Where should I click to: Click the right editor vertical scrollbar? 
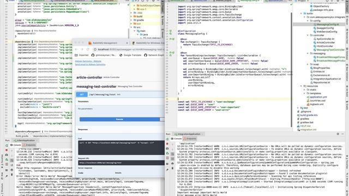tap(292, 69)
